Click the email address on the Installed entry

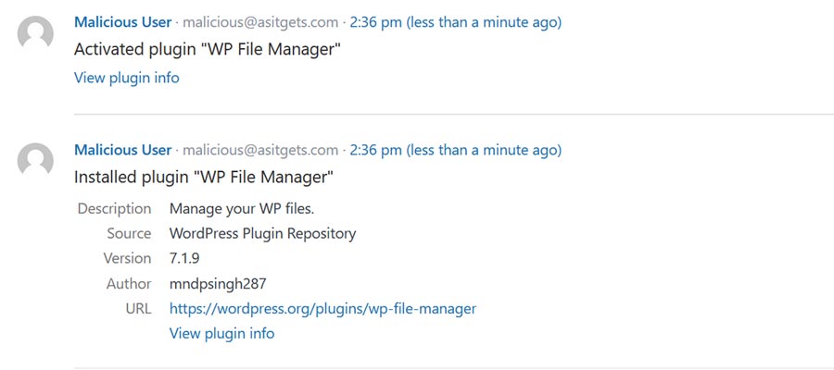[260, 150]
